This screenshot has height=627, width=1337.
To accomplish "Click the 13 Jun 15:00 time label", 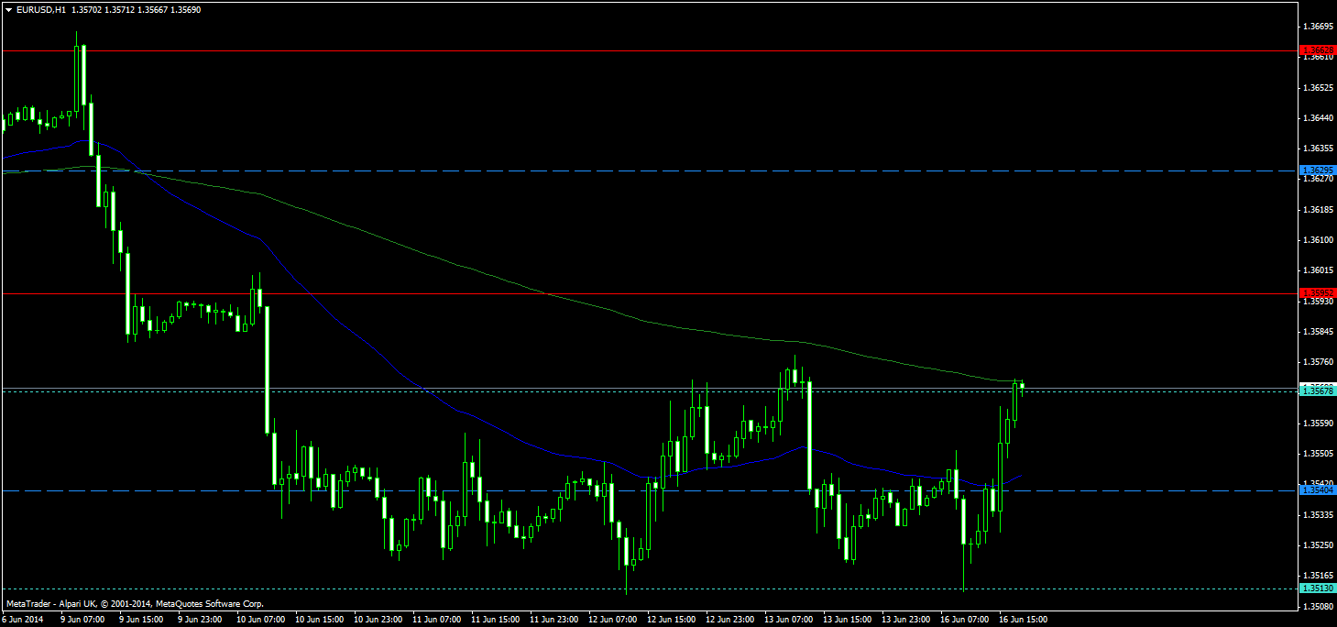I will [847, 620].
